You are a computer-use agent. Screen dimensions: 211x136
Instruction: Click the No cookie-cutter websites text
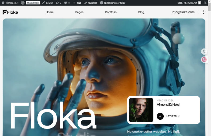154,131
